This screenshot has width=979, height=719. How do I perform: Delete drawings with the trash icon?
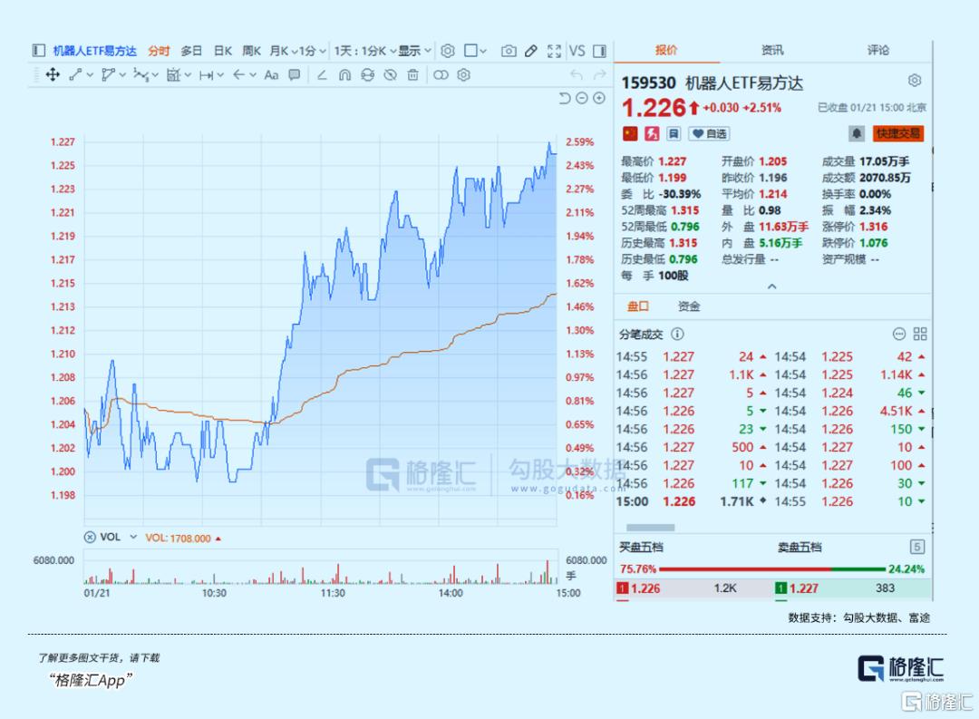(x=412, y=75)
